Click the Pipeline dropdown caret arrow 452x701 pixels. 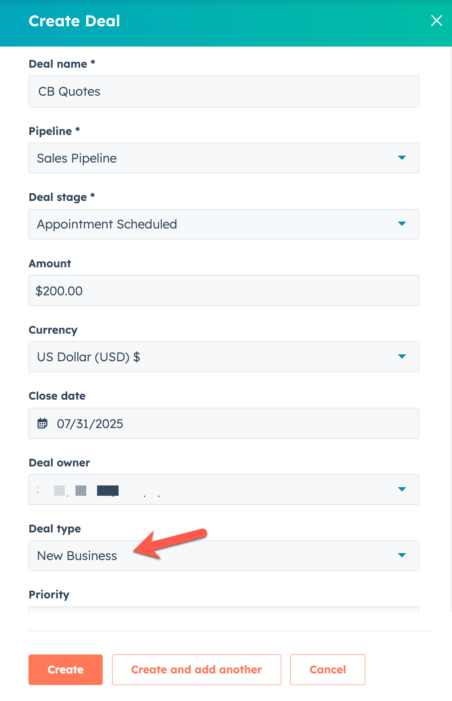402,158
